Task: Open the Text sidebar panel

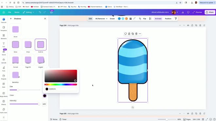Action: 4,45
